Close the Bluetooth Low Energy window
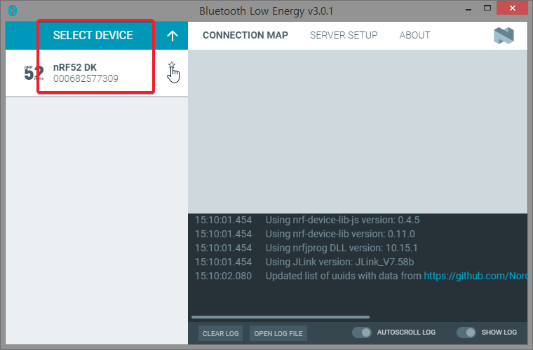The image size is (533, 350). coord(512,8)
